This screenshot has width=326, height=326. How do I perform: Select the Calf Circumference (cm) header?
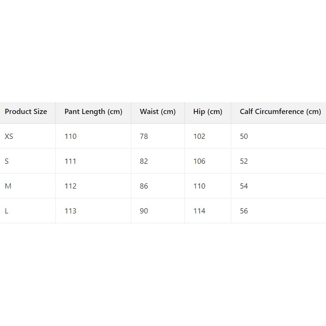click(281, 112)
